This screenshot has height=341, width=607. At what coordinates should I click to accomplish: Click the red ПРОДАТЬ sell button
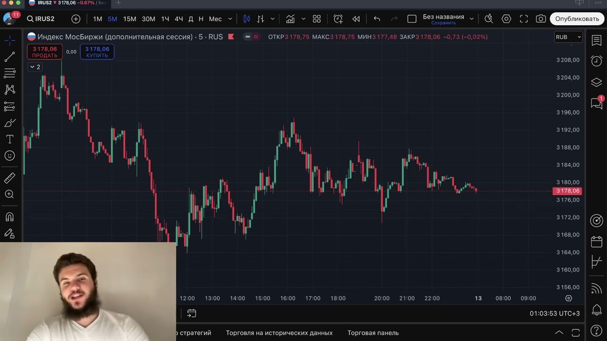pyautogui.click(x=45, y=52)
